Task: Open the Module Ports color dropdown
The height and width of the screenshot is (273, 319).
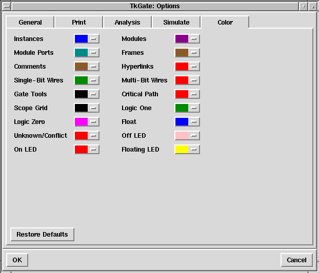Action: (93, 53)
